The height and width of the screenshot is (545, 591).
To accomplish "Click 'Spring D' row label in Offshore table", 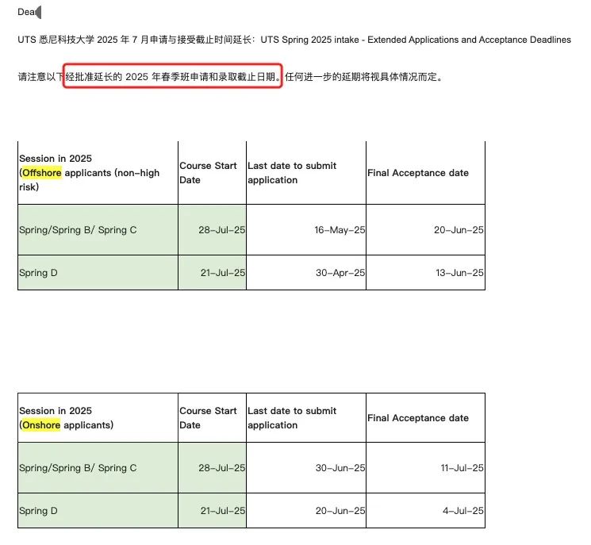I will click(x=38, y=273).
